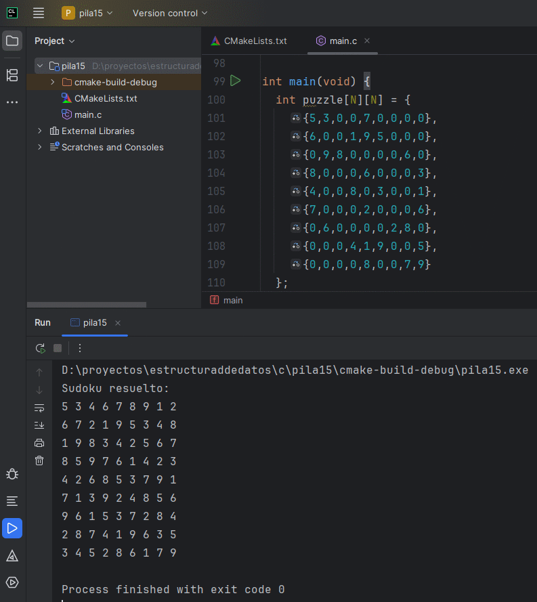Image resolution: width=537 pixels, height=602 pixels.
Task: Open the Structure tool window
Action: pyautogui.click(x=12, y=75)
